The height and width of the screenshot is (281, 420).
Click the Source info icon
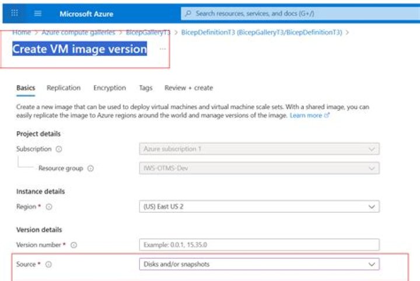pos(48,265)
